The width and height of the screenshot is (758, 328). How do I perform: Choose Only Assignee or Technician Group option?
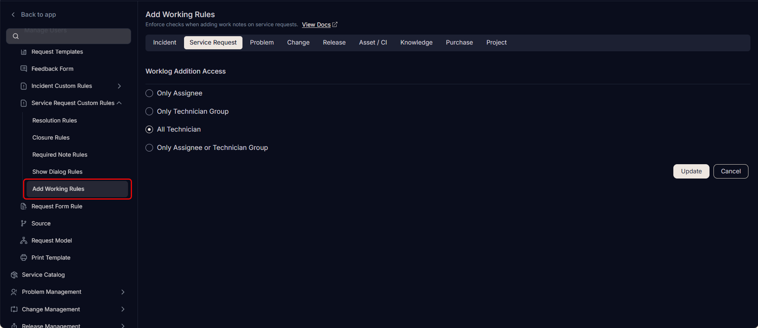pos(149,148)
